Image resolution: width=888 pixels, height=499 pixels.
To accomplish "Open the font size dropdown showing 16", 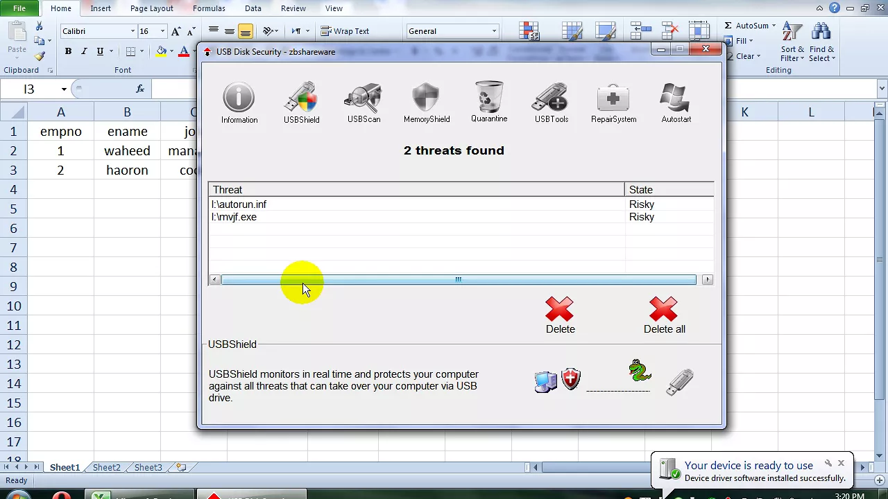I will pyautogui.click(x=162, y=31).
